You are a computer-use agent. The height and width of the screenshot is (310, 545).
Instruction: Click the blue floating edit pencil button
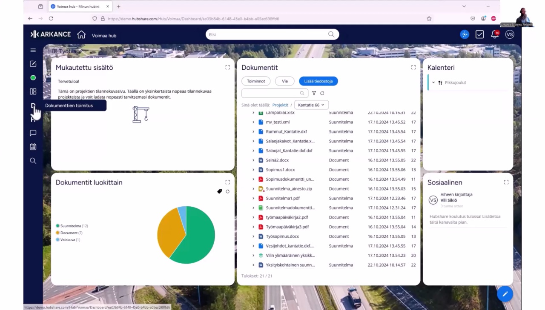click(505, 294)
